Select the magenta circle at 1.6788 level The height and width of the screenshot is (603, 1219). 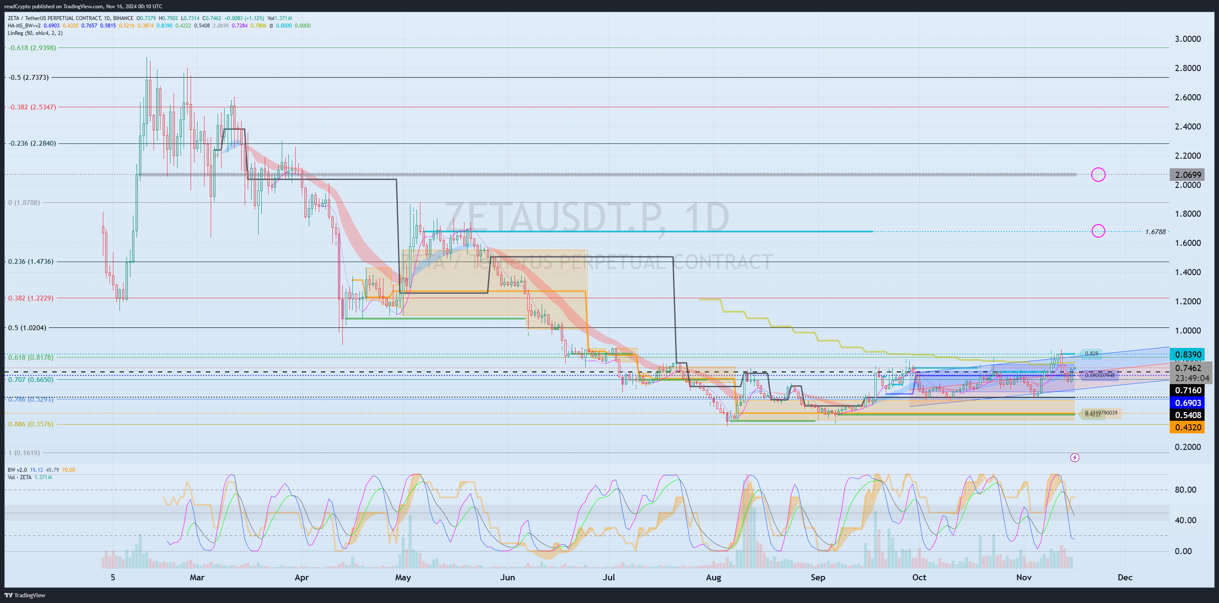1098,231
